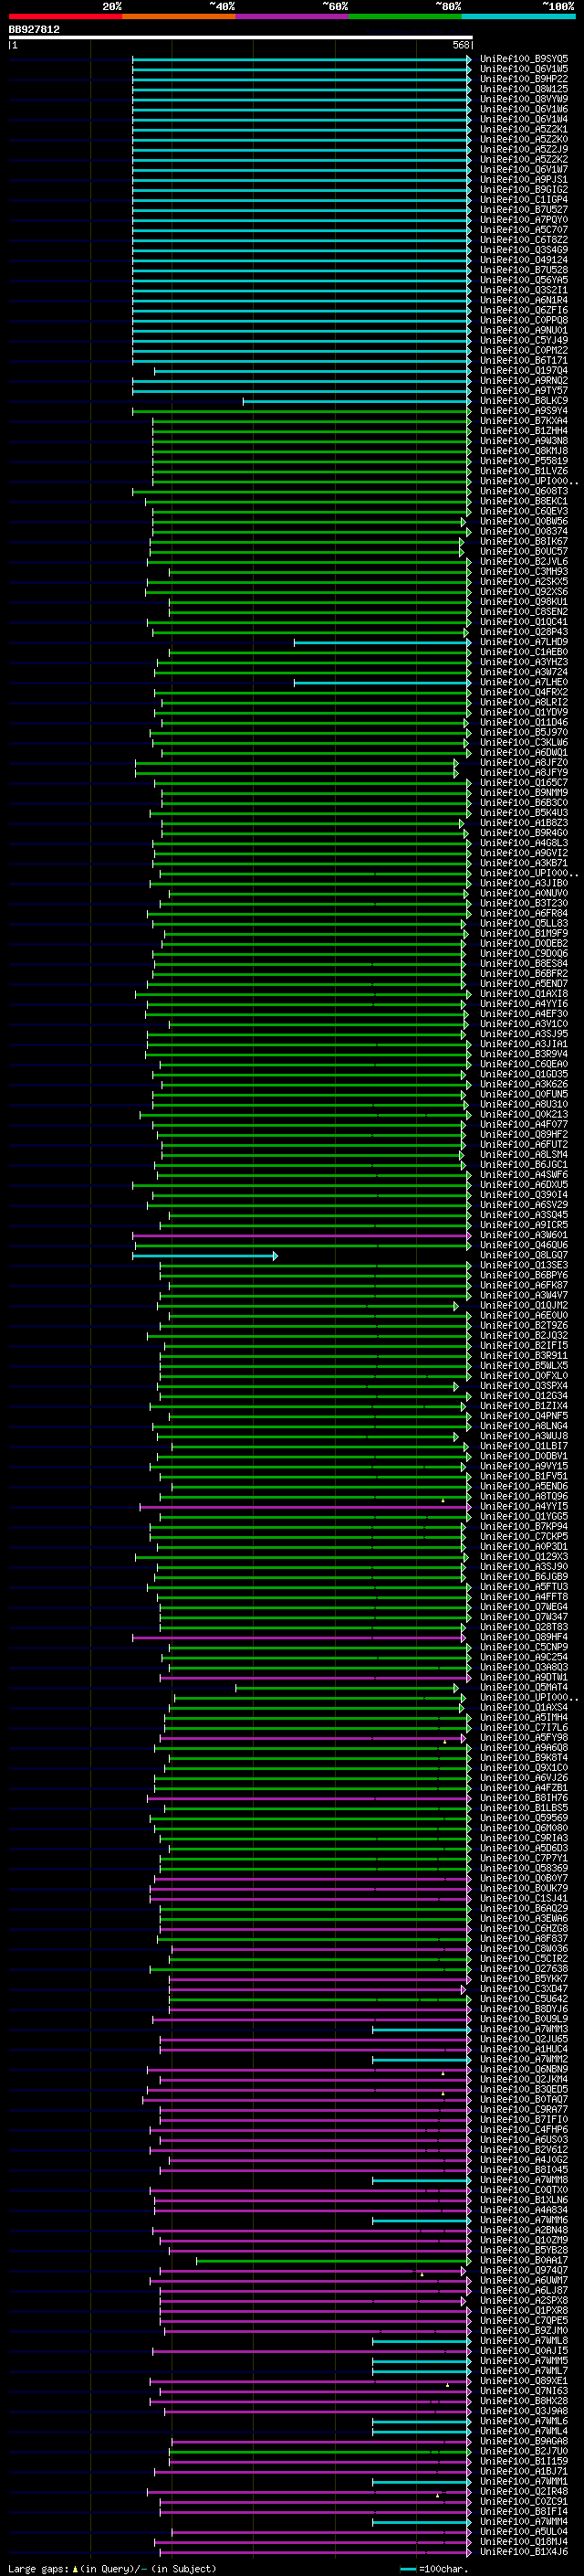Click the BB927812 query name label
Image resolution: width=584 pixels, height=2576 pixels.
[x=34, y=29]
